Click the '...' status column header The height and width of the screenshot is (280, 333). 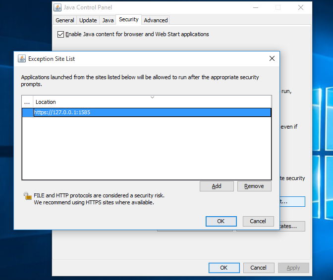27,102
